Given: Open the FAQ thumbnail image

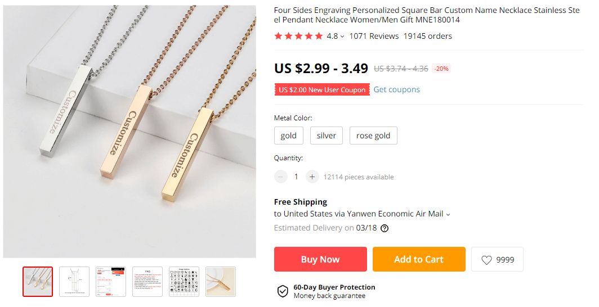Looking at the screenshot, I should [x=147, y=282].
